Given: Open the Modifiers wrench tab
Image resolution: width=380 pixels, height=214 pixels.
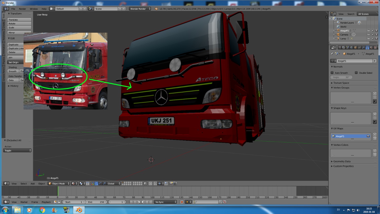Looking at the screenshot, I should [x=363, y=47].
